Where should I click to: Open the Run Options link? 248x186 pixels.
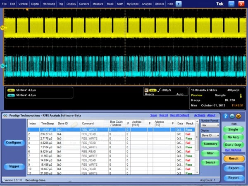(233, 150)
